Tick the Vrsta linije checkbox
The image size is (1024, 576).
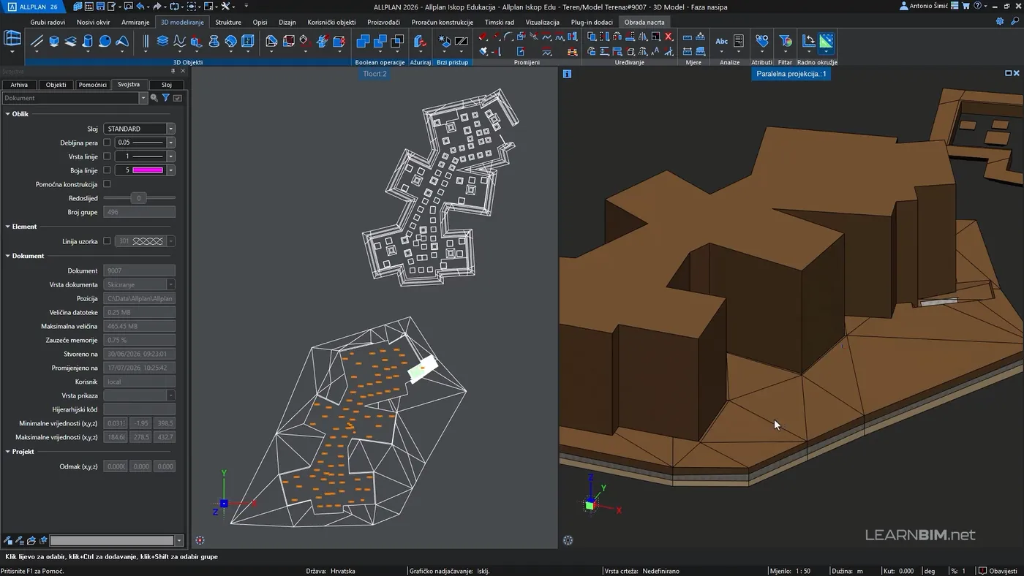pyautogui.click(x=107, y=156)
